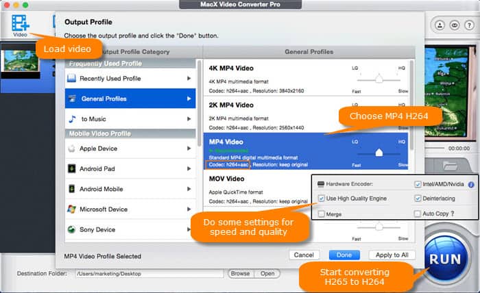Expand Apple Device arrow
The height and width of the screenshot is (293, 480).
[x=189, y=149]
